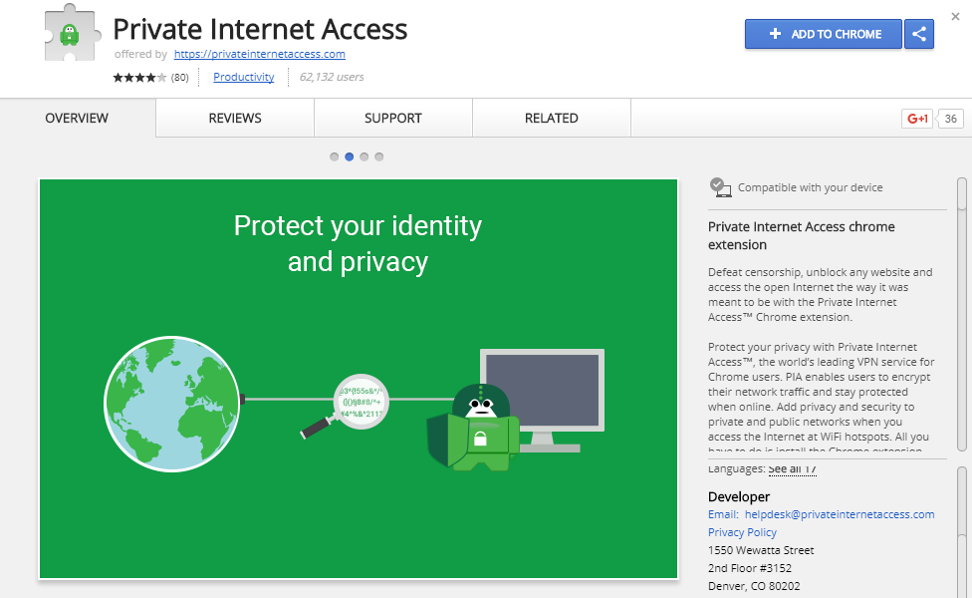Screen dimensions: 972x598
Task: Open the privateinternetaccess.com offered-by link
Action: coord(260,54)
